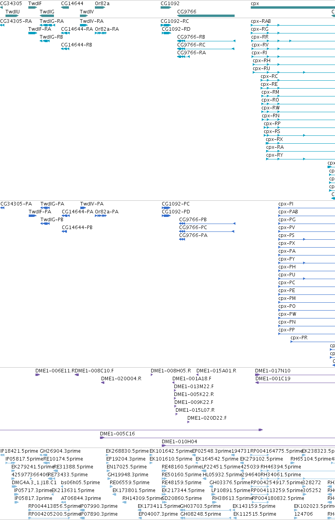Screen dimensions: 335x520
Task: Click the cpx gene label in top track
Action: [x=255, y=3]
